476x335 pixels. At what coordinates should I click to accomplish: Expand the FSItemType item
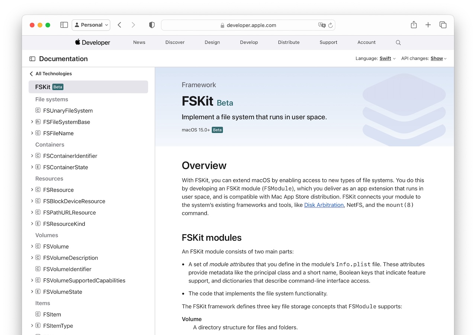(32, 326)
